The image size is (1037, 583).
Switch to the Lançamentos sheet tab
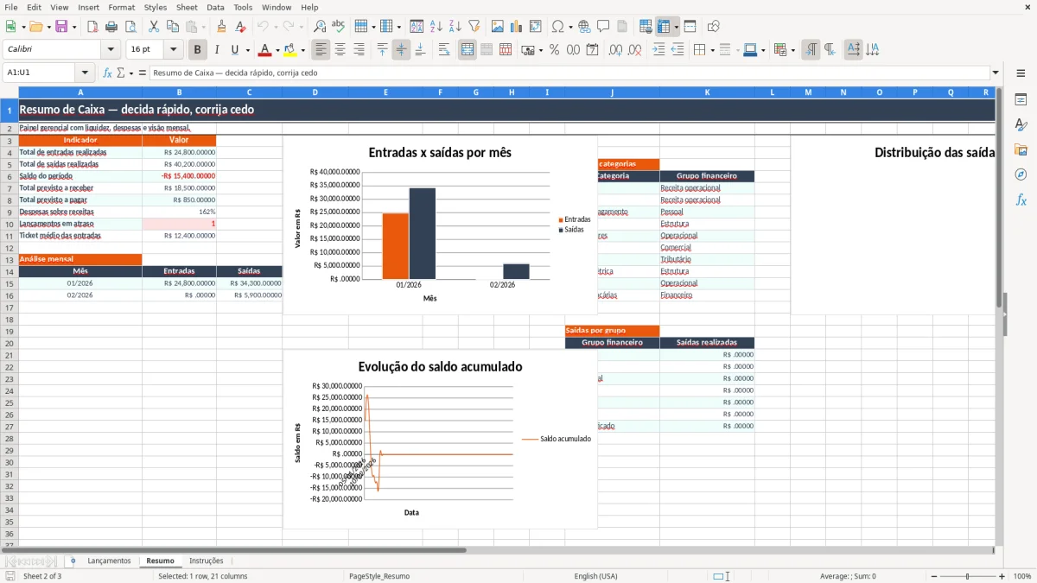(x=109, y=561)
